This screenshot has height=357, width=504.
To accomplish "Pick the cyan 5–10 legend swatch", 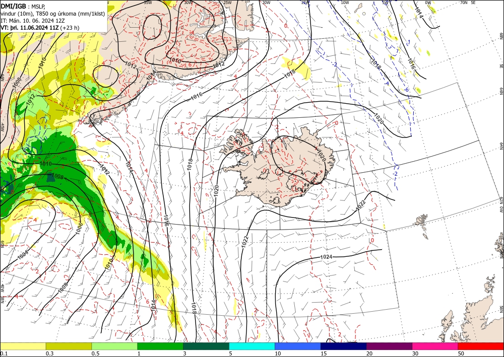I will (252, 346).
